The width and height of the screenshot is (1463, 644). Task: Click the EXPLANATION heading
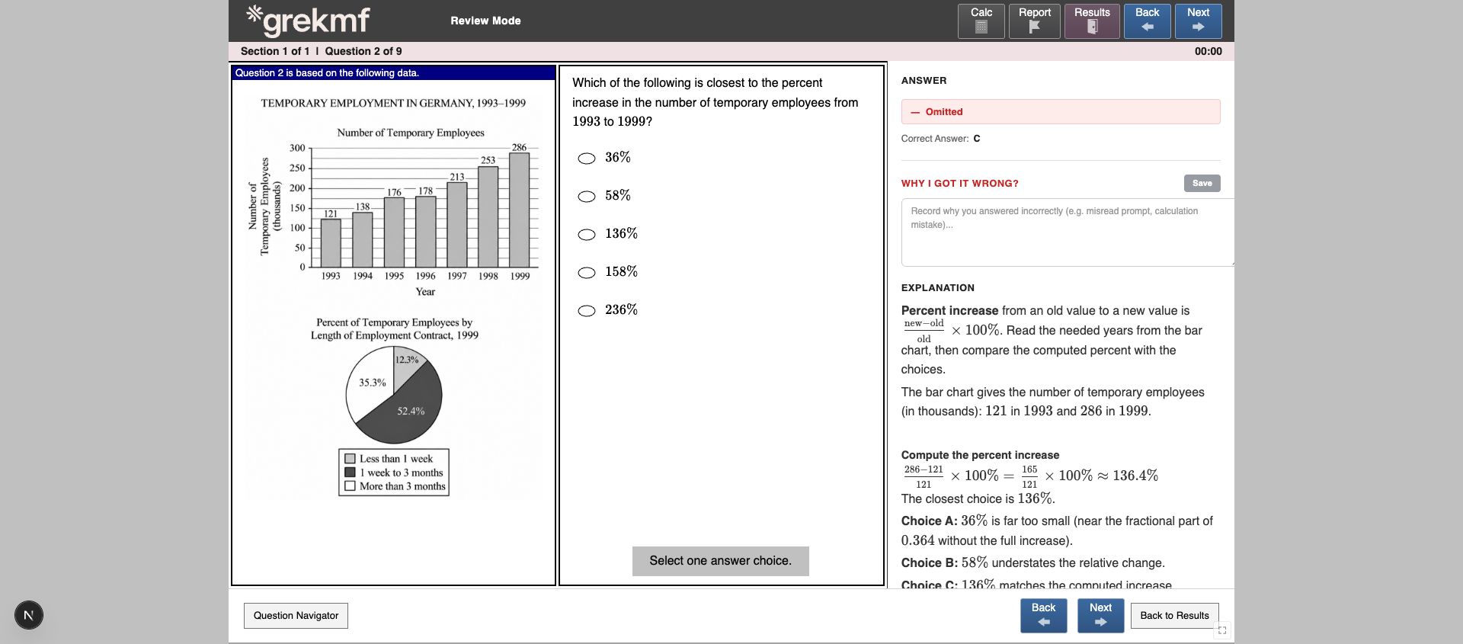pyautogui.click(x=937, y=288)
